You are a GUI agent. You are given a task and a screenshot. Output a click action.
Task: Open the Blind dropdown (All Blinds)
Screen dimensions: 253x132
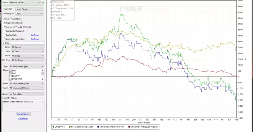click(27, 56)
